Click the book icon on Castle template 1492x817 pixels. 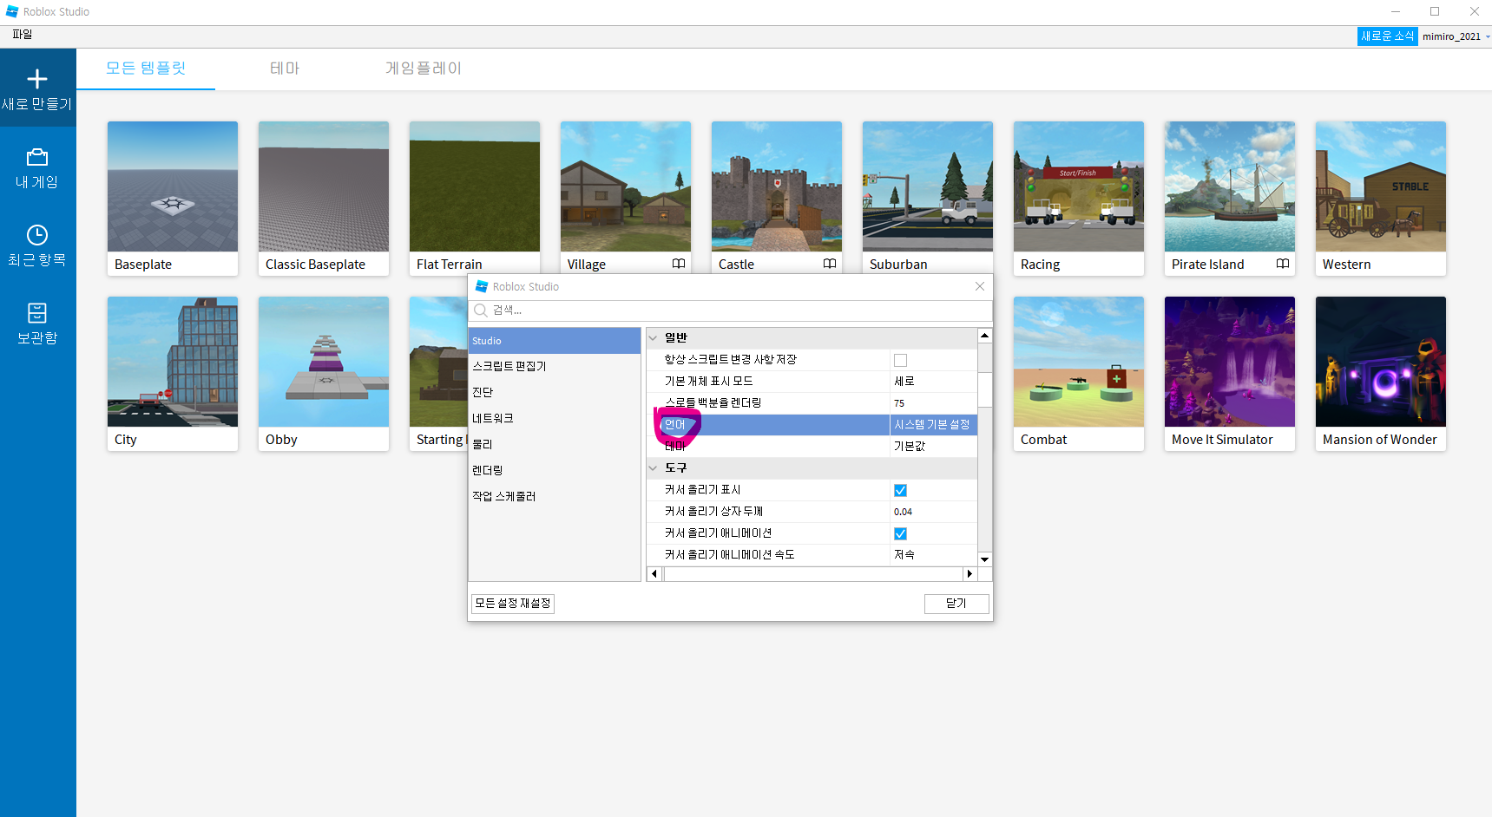click(830, 264)
